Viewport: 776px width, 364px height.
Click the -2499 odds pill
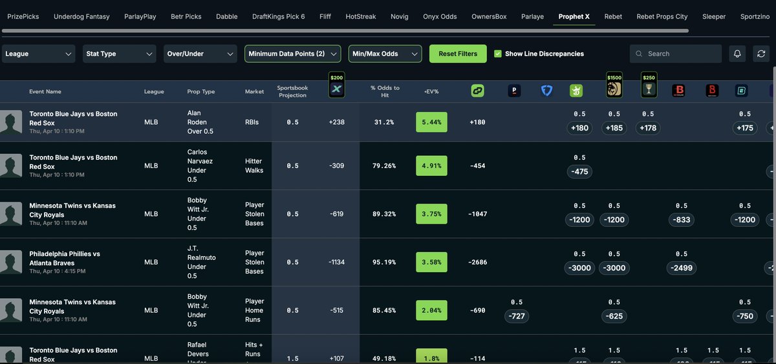coord(682,268)
